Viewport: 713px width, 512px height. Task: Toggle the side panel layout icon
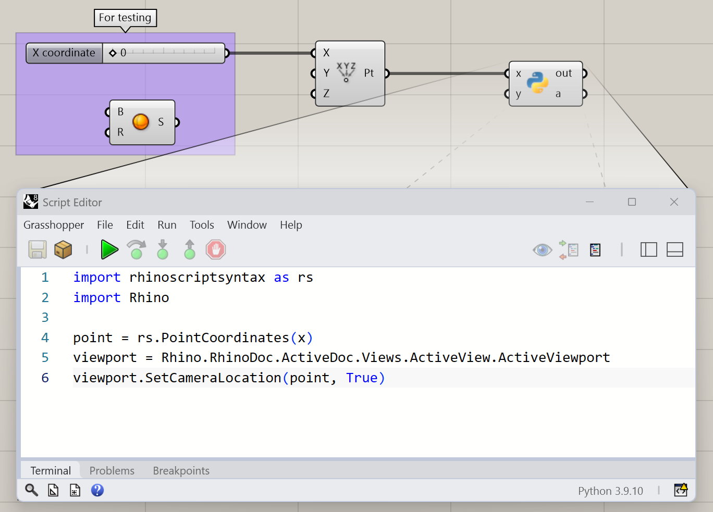pyautogui.click(x=648, y=250)
